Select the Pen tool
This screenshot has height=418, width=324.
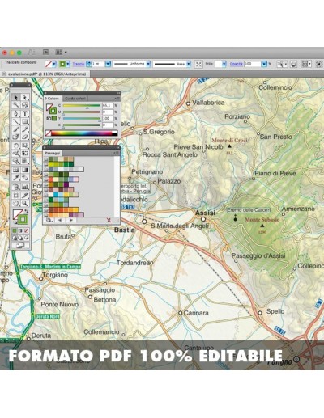(x=16, y=114)
